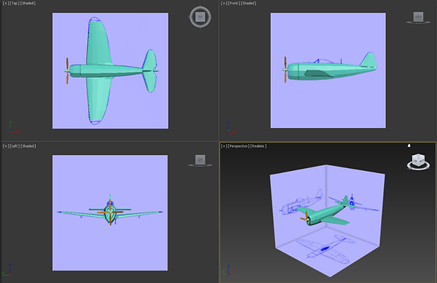Open the [+] general menu of Perspective viewport
The image size is (437, 283).
224,146
